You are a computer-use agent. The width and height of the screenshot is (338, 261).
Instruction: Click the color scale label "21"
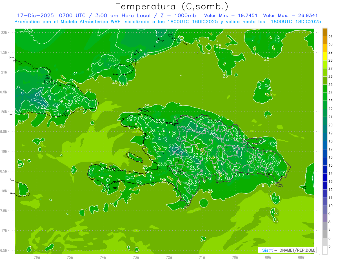(330, 117)
